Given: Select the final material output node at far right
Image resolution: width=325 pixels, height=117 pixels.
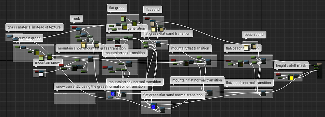Looking at the screenshot, I should (319, 71).
